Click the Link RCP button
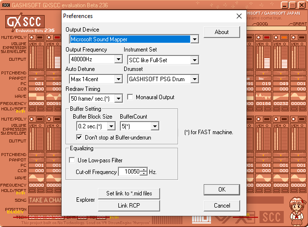This screenshot has width=308, height=227. point(129,206)
